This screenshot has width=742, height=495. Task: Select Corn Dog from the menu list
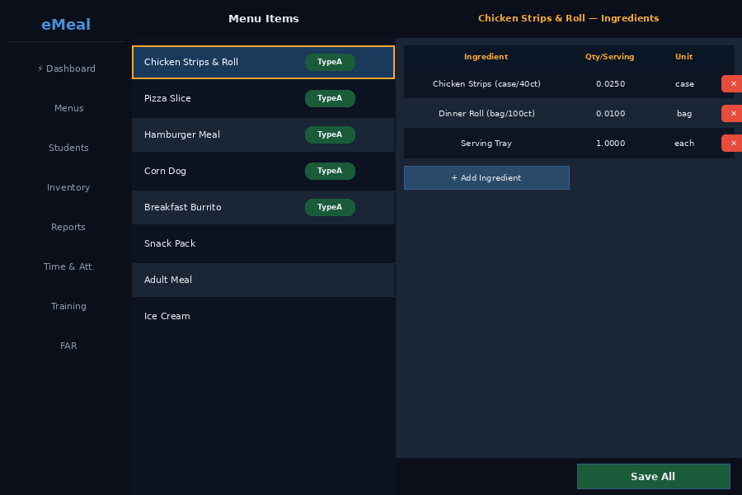[263, 171]
